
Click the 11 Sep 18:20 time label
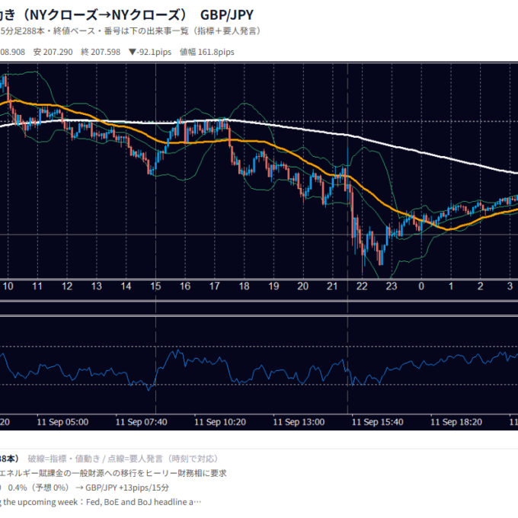pos(456,422)
